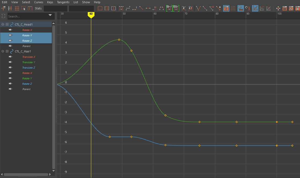Screen dimensions: 300x178
Task: Open the Curves menu
Action: coord(38,2)
